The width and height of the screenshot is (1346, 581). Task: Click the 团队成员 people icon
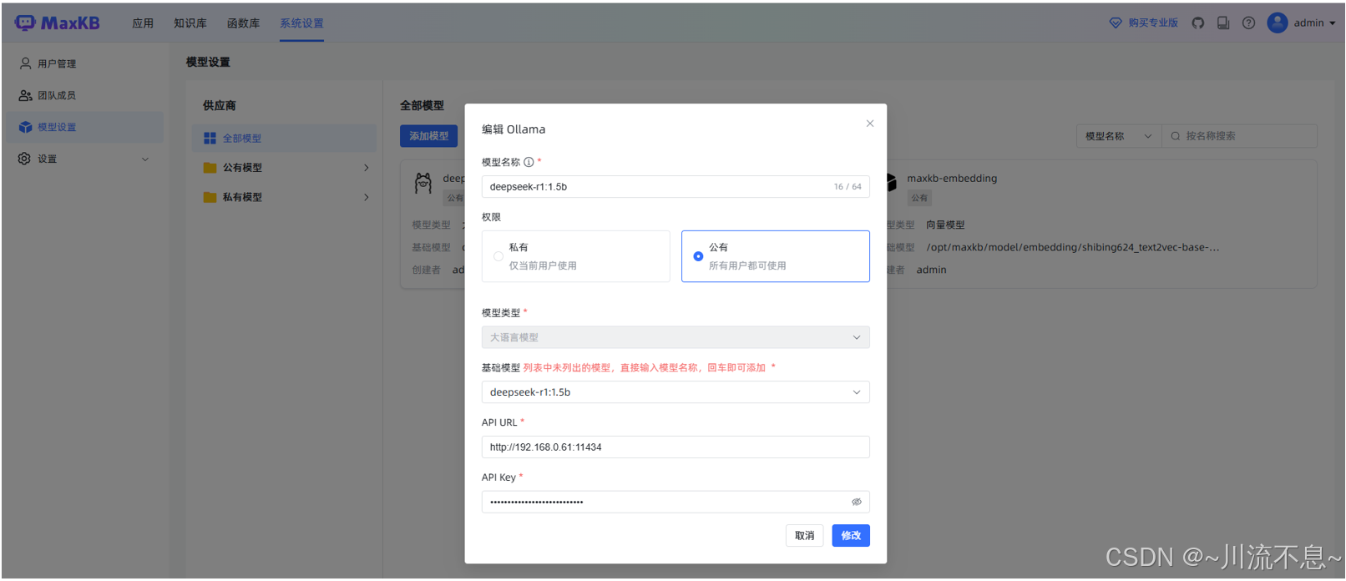coord(26,95)
